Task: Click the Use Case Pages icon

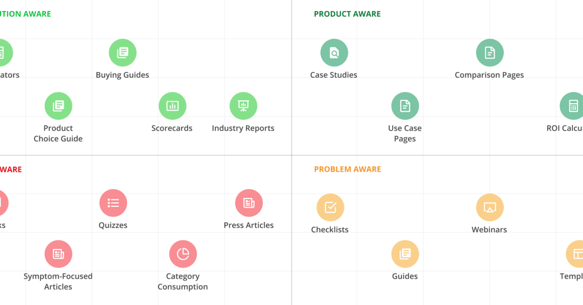Action: click(405, 106)
